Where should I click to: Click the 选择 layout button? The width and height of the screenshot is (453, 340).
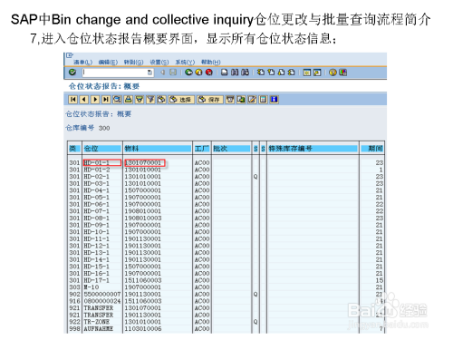click(181, 100)
